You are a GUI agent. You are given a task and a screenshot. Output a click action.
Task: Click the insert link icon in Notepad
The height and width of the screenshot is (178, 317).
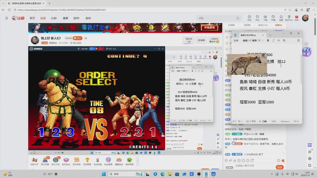pyautogui.click(x=279, y=40)
